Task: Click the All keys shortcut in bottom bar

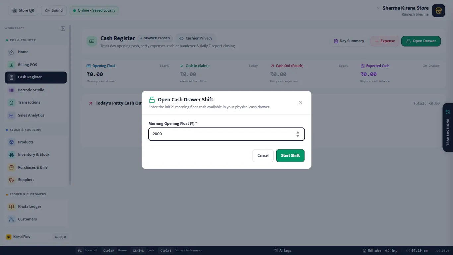Action: tap(282, 250)
